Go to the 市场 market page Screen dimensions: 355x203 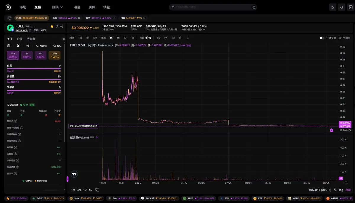[x=23, y=7]
